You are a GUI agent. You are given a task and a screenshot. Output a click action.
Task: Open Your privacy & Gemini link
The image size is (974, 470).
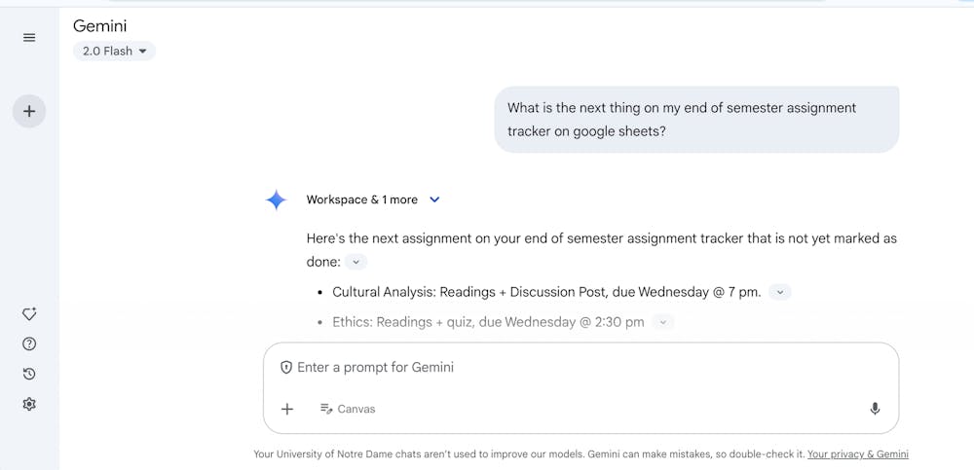coord(857,453)
